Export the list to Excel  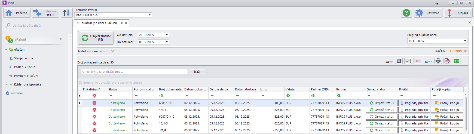(457, 61)
